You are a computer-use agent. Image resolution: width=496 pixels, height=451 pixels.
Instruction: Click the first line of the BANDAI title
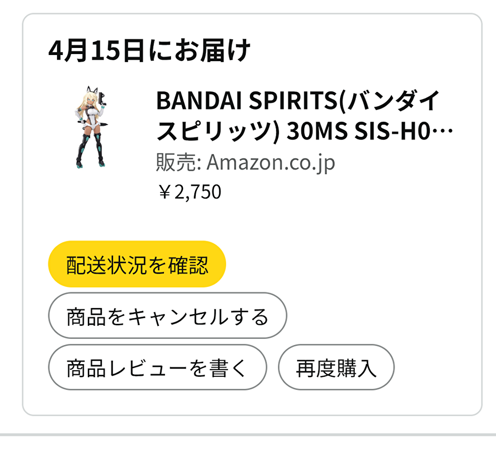point(299,101)
